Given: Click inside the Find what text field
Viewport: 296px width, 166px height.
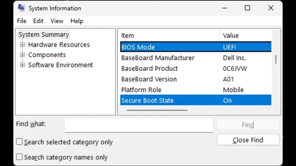Looking at the screenshot, I should tap(139, 125).
